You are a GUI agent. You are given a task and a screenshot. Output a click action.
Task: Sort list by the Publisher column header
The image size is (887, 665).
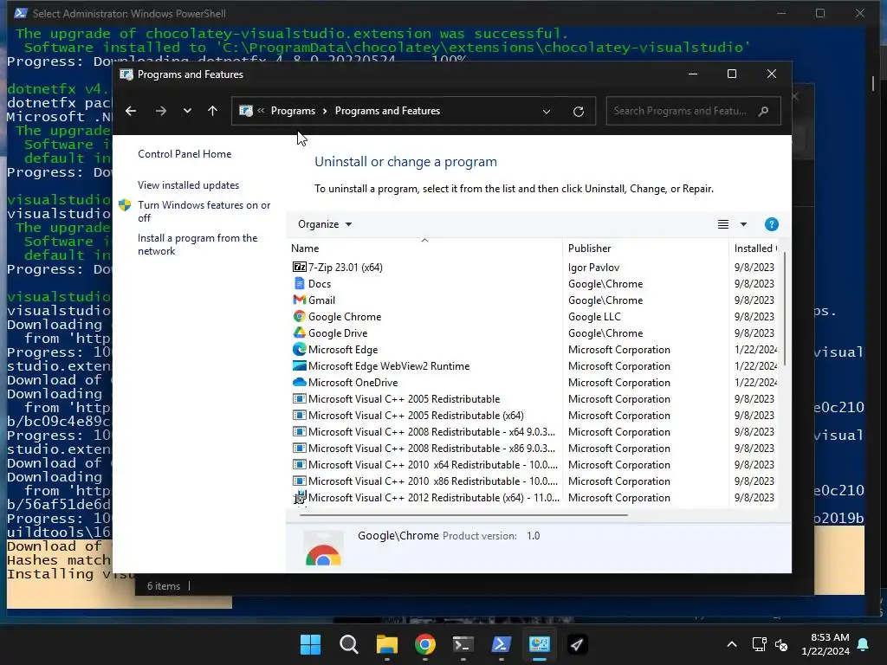[x=646, y=249]
